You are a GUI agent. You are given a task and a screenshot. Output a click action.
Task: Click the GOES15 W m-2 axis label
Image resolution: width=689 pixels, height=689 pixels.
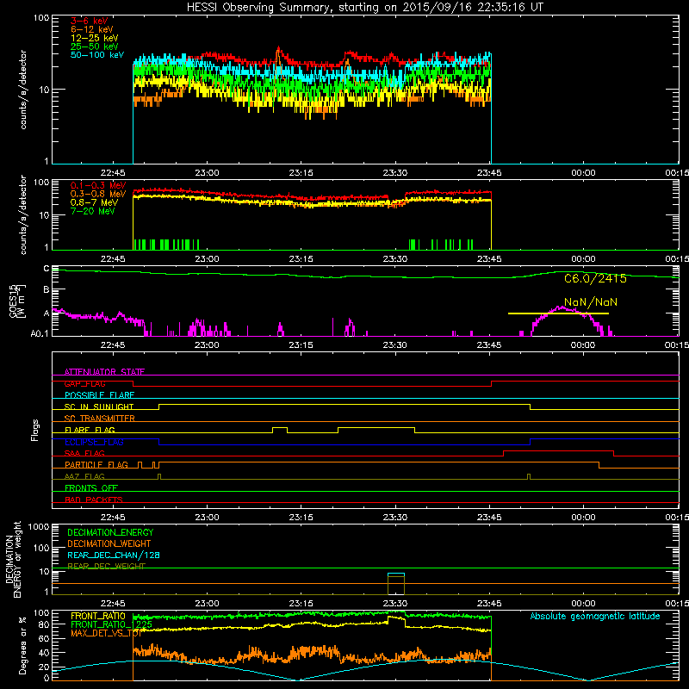pos(17,301)
